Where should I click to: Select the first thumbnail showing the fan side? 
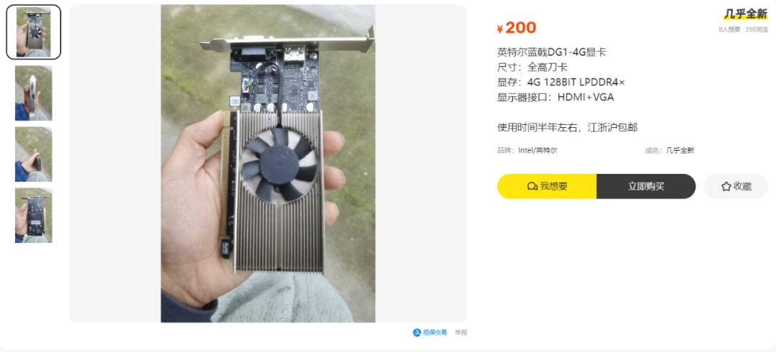point(34,32)
